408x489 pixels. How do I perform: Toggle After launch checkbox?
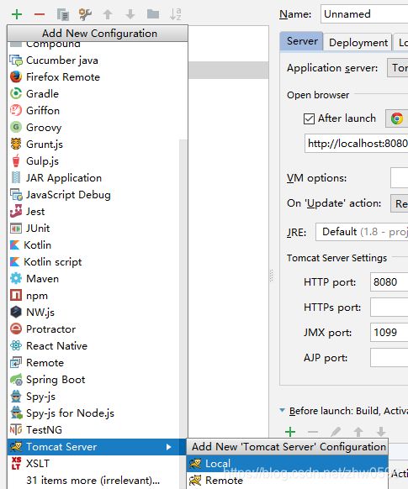point(309,118)
